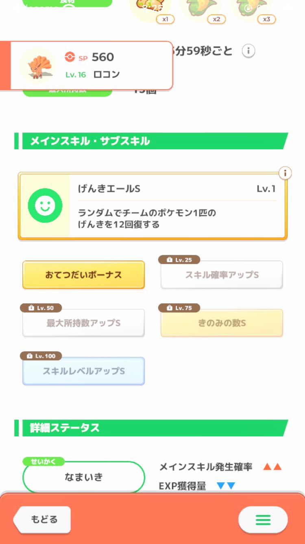Select the おてつだいボーナス sub skill

coord(83,275)
